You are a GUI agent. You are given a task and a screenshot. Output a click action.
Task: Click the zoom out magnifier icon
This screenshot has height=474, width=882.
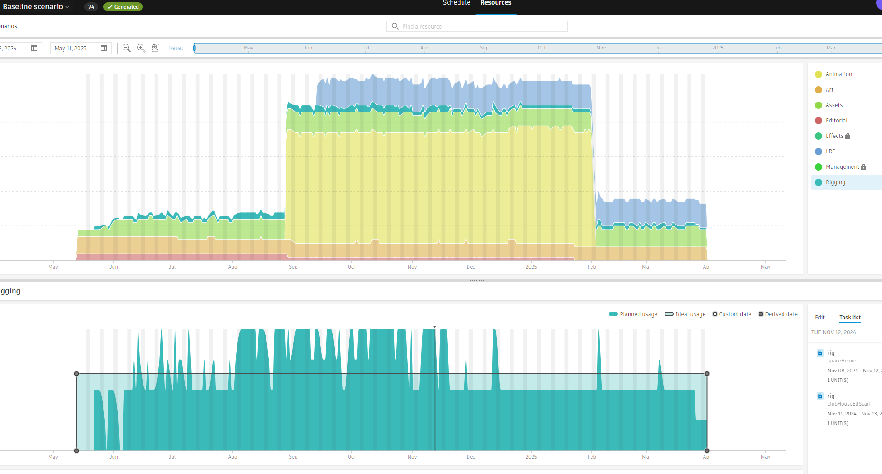tap(127, 48)
